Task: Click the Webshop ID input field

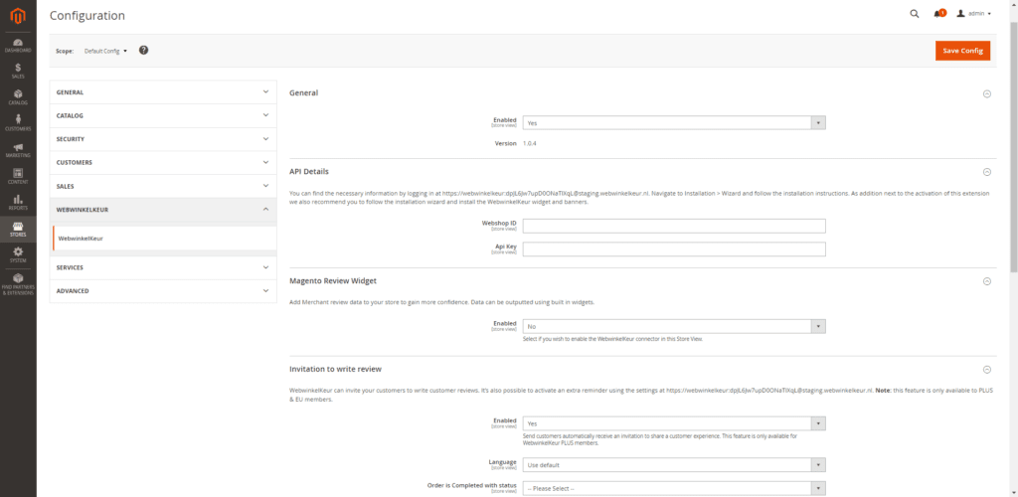Action: (x=674, y=226)
